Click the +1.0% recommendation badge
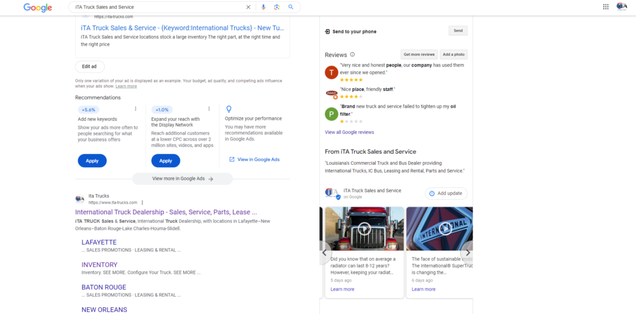 [x=162, y=110]
